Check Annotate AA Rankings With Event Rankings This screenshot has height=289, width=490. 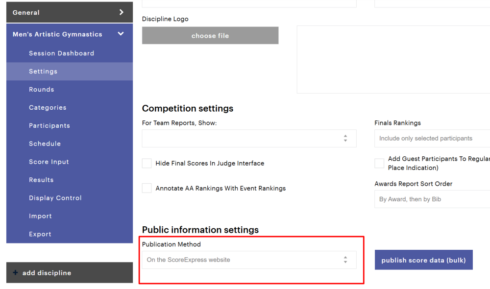coord(147,188)
